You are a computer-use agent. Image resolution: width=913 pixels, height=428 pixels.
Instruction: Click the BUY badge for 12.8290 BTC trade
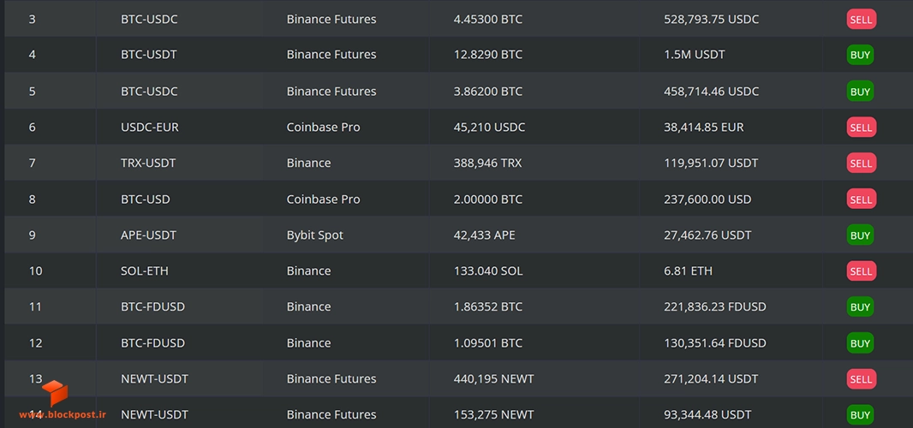pos(860,55)
